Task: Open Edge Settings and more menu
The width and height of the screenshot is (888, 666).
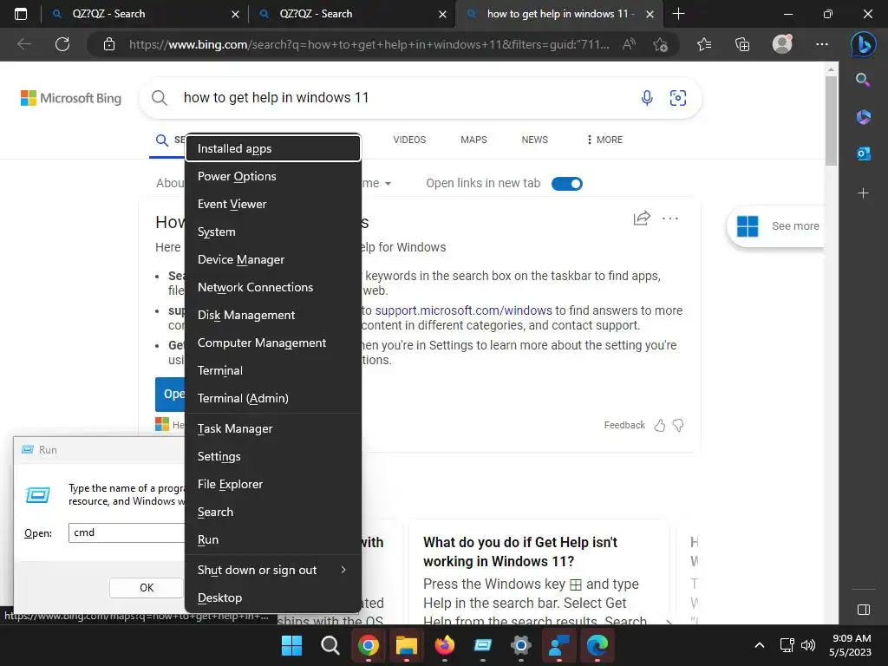Action: pyautogui.click(x=822, y=44)
